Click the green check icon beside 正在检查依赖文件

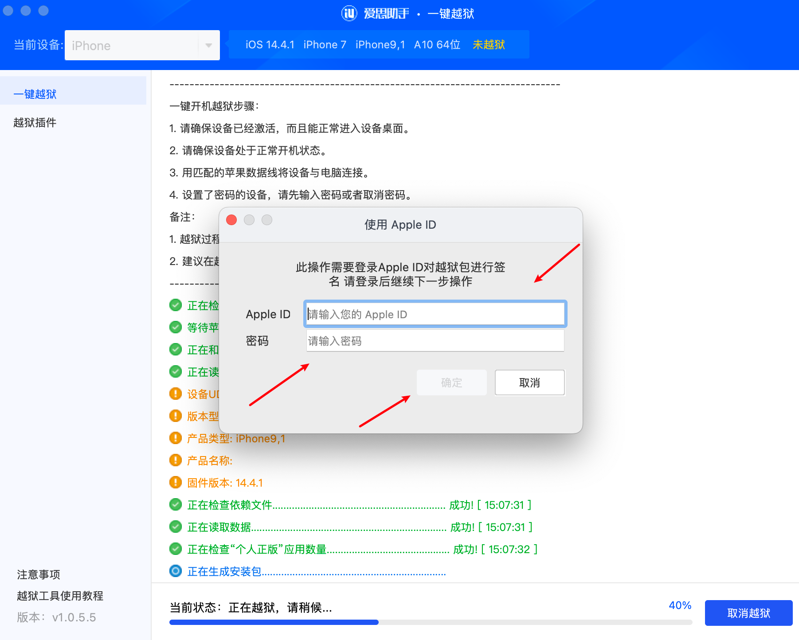[176, 504]
